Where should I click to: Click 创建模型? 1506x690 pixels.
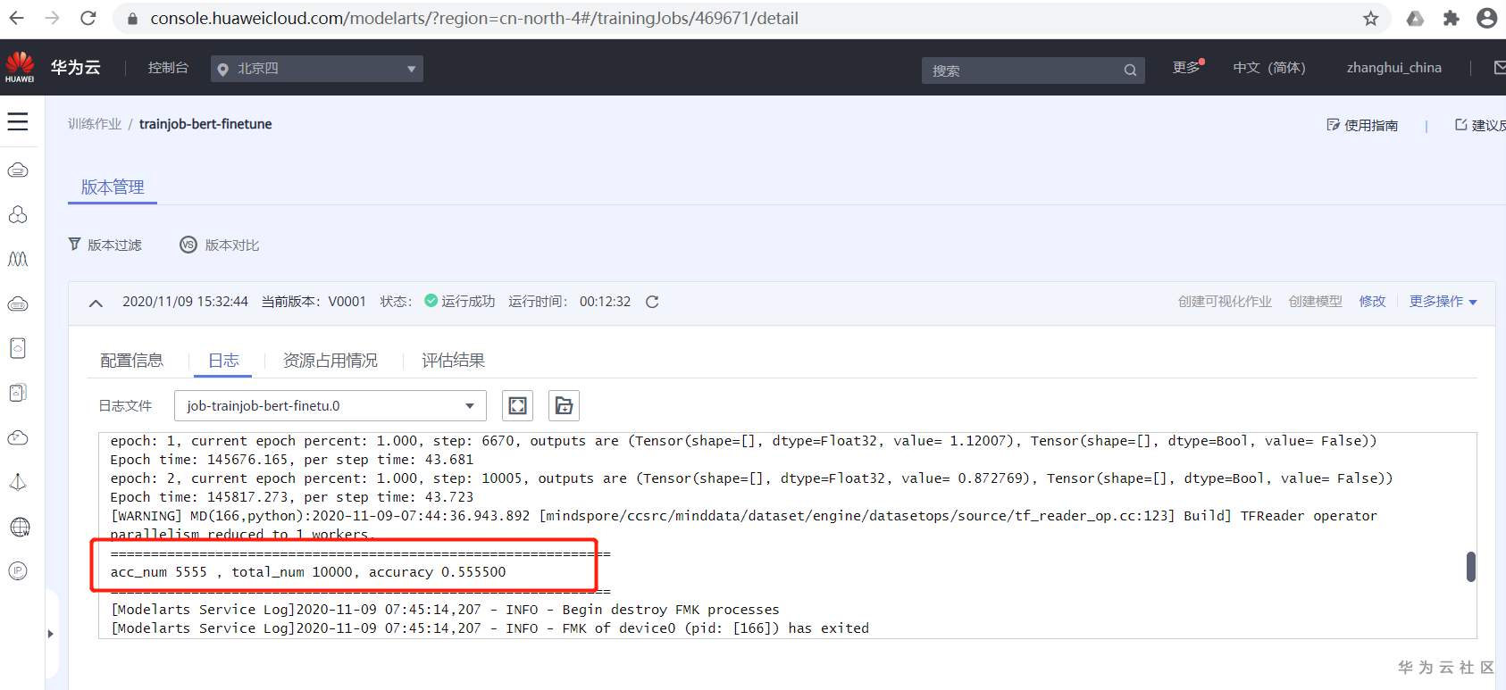click(x=1315, y=302)
